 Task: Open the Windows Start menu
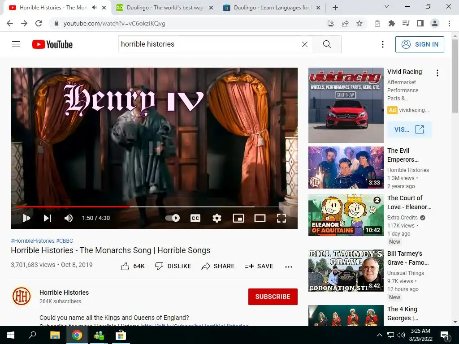point(11,335)
